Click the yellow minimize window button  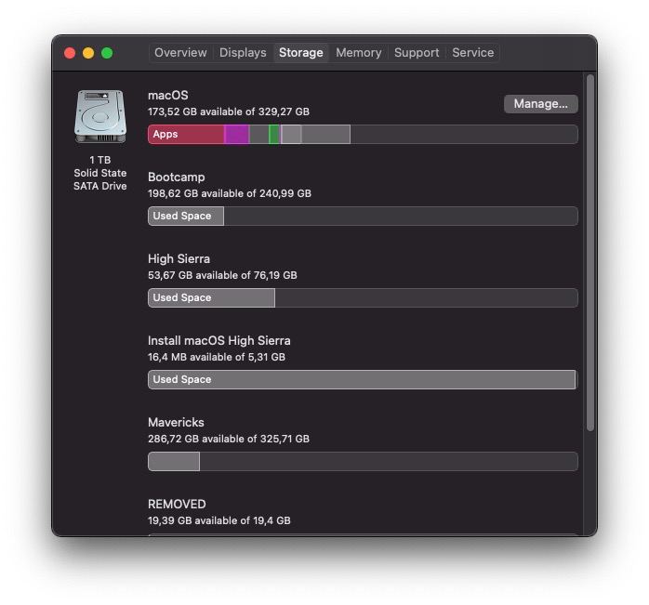tap(88, 53)
